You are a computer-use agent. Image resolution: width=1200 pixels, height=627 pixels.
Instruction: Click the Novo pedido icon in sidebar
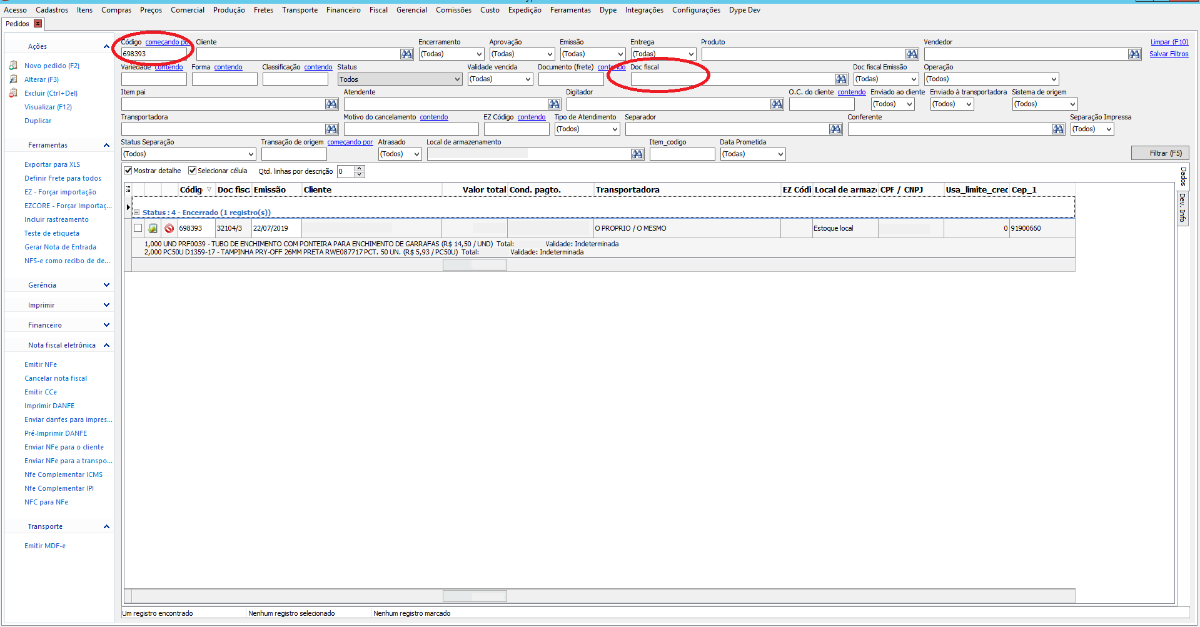(13, 66)
